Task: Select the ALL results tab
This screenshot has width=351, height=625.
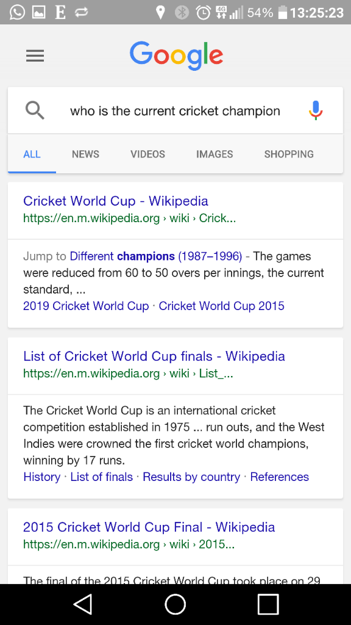Action: coord(32,154)
